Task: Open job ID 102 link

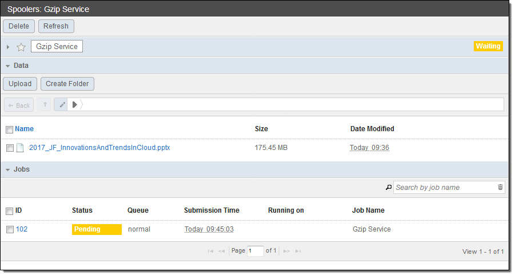Action: pyautogui.click(x=21, y=229)
